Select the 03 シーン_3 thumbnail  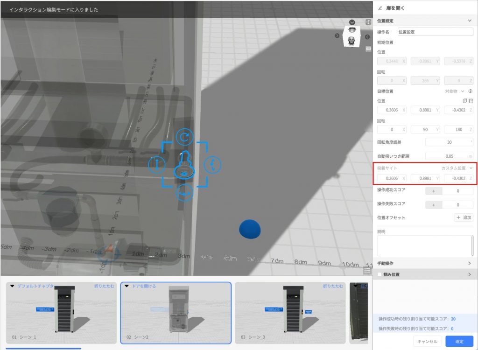pyautogui.click(x=289, y=313)
